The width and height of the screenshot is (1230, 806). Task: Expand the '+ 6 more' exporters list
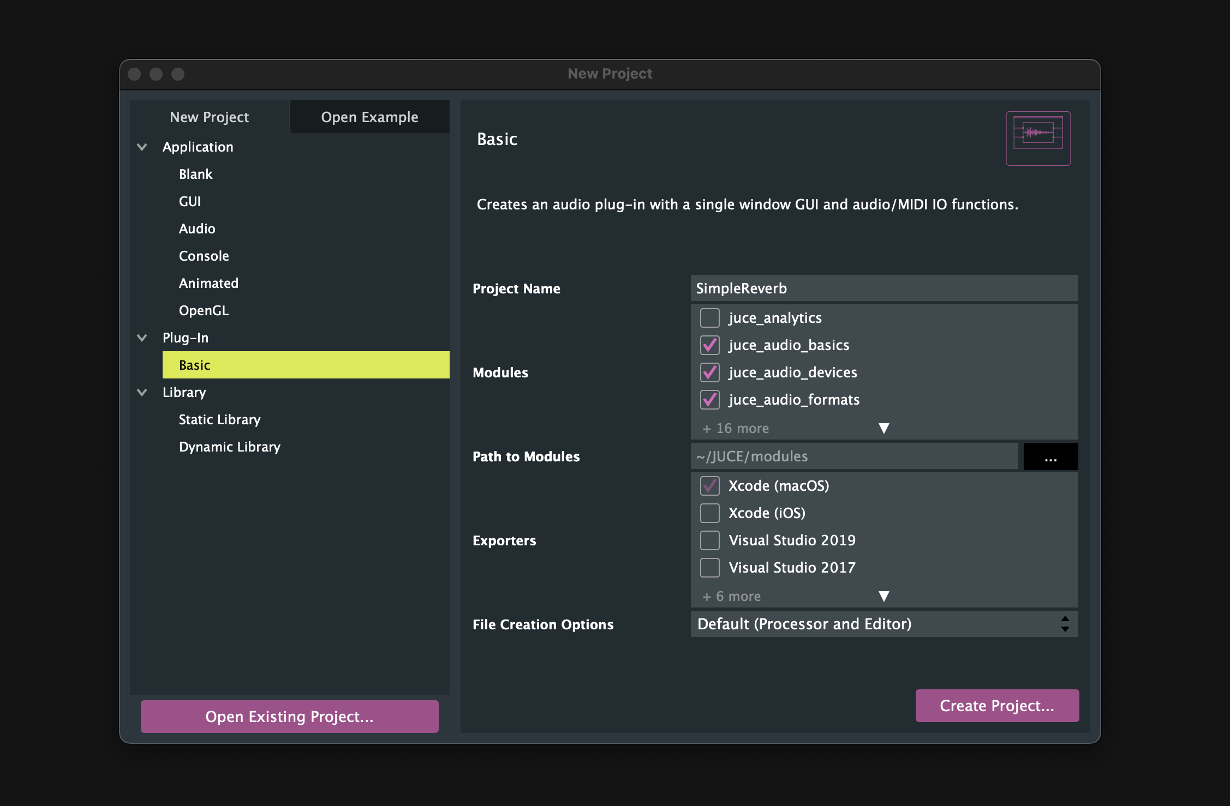[884, 597]
